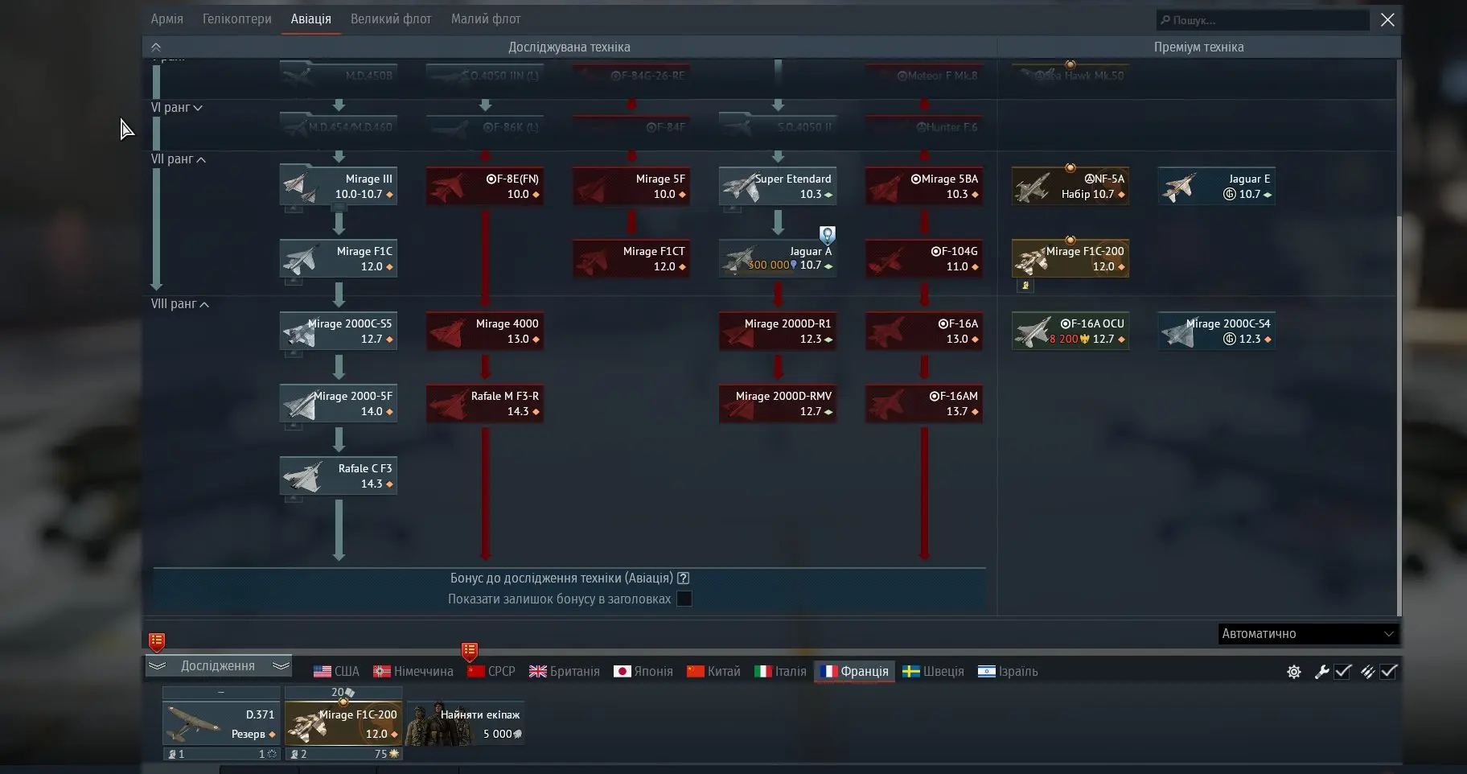Select the Rafale C F3 aircraft
Screen dimensions: 1467x774
[x=339, y=476]
